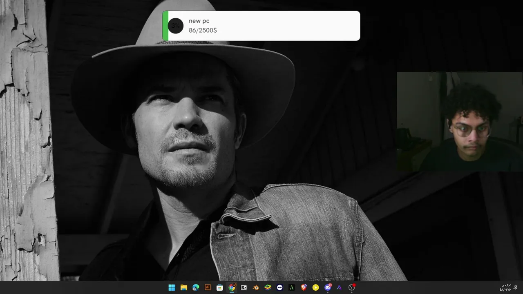Open the purple A-shaped app icon

click(x=339, y=287)
